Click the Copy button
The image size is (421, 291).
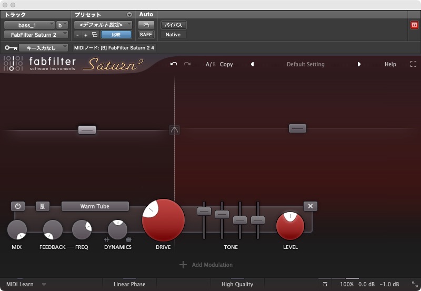click(226, 64)
